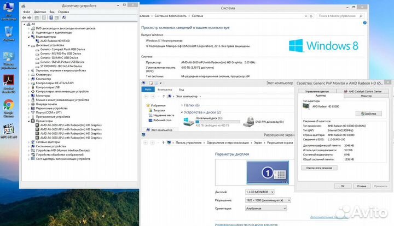The width and height of the screenshot is (394, 226).
Task: Click Изменение размеров текста и других элементов link
Action: pos(246,225)
